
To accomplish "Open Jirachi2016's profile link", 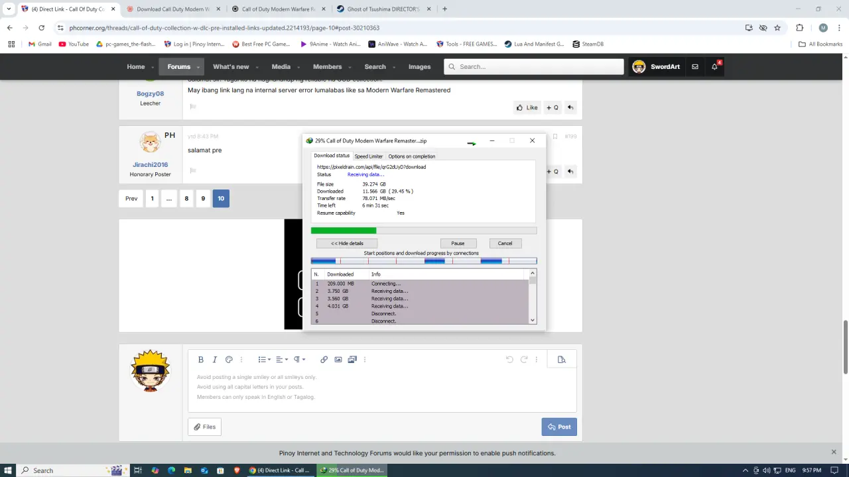I will coord(151,164).
